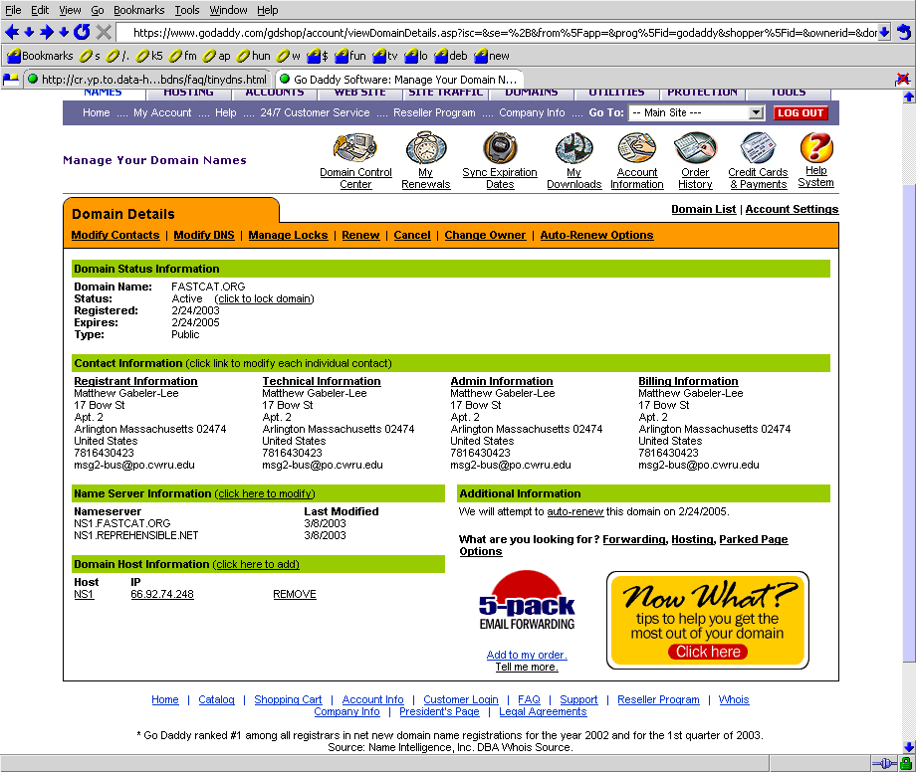This screenshot has width=916, height=772.
Task: Open the Bookmarks menu in menu bar
Action: [x=139, y=10]
